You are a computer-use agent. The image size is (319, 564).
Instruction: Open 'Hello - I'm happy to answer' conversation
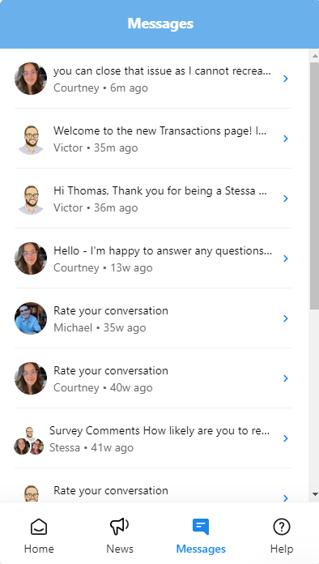(x=153, y=258)
